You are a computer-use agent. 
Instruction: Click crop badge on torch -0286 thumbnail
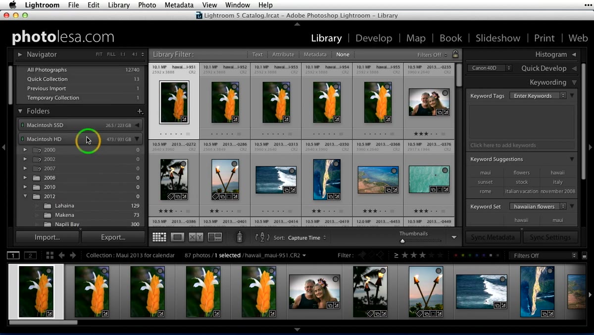tap(228, 196)
